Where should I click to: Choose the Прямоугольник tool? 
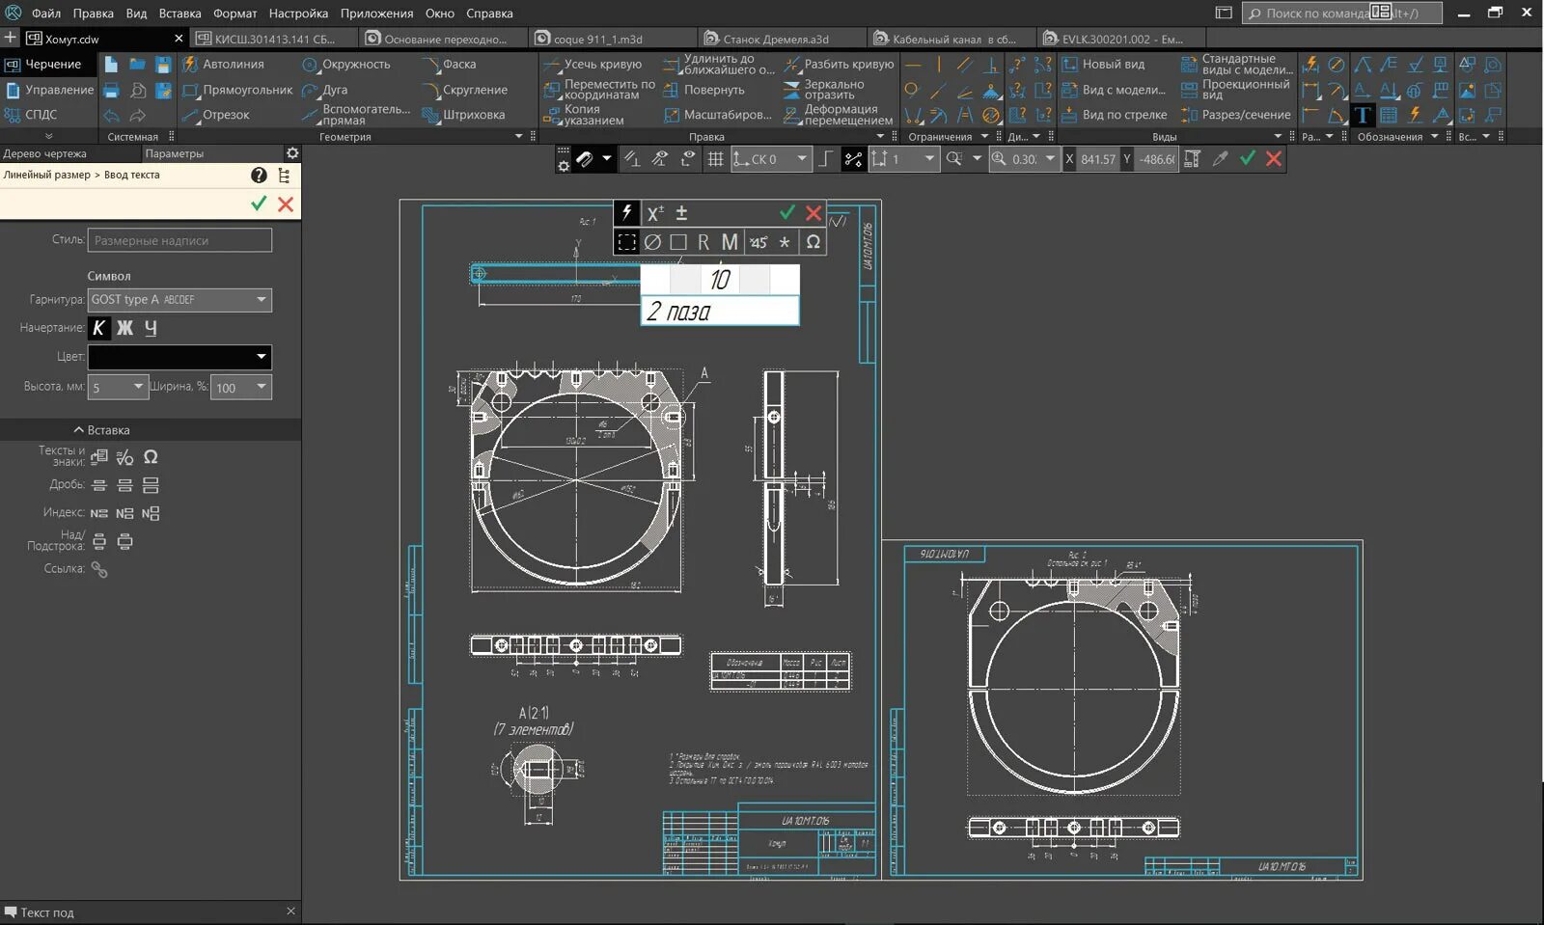pos(237,90)
